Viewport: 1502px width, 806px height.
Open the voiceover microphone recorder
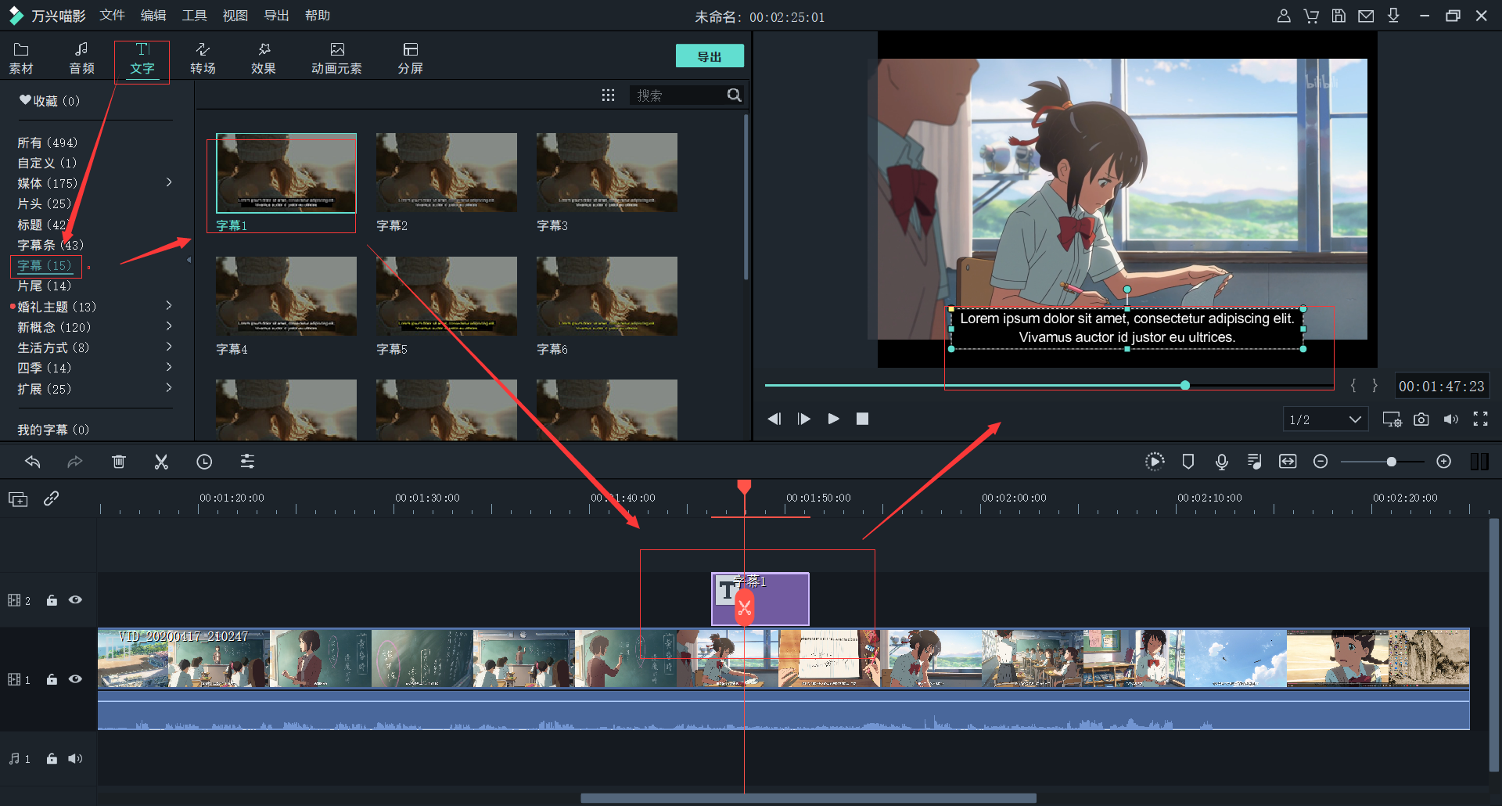tap(1221, 462)
